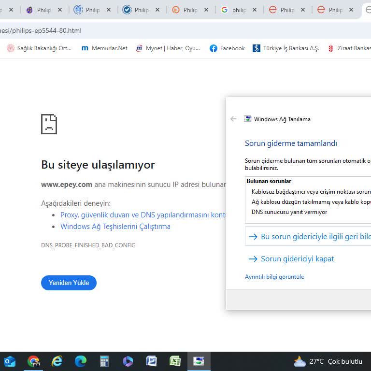Close the Philip tab with blue checkmark favicon
The height and width of the screenshot is (371, 371).
click(x=157, y=10)
